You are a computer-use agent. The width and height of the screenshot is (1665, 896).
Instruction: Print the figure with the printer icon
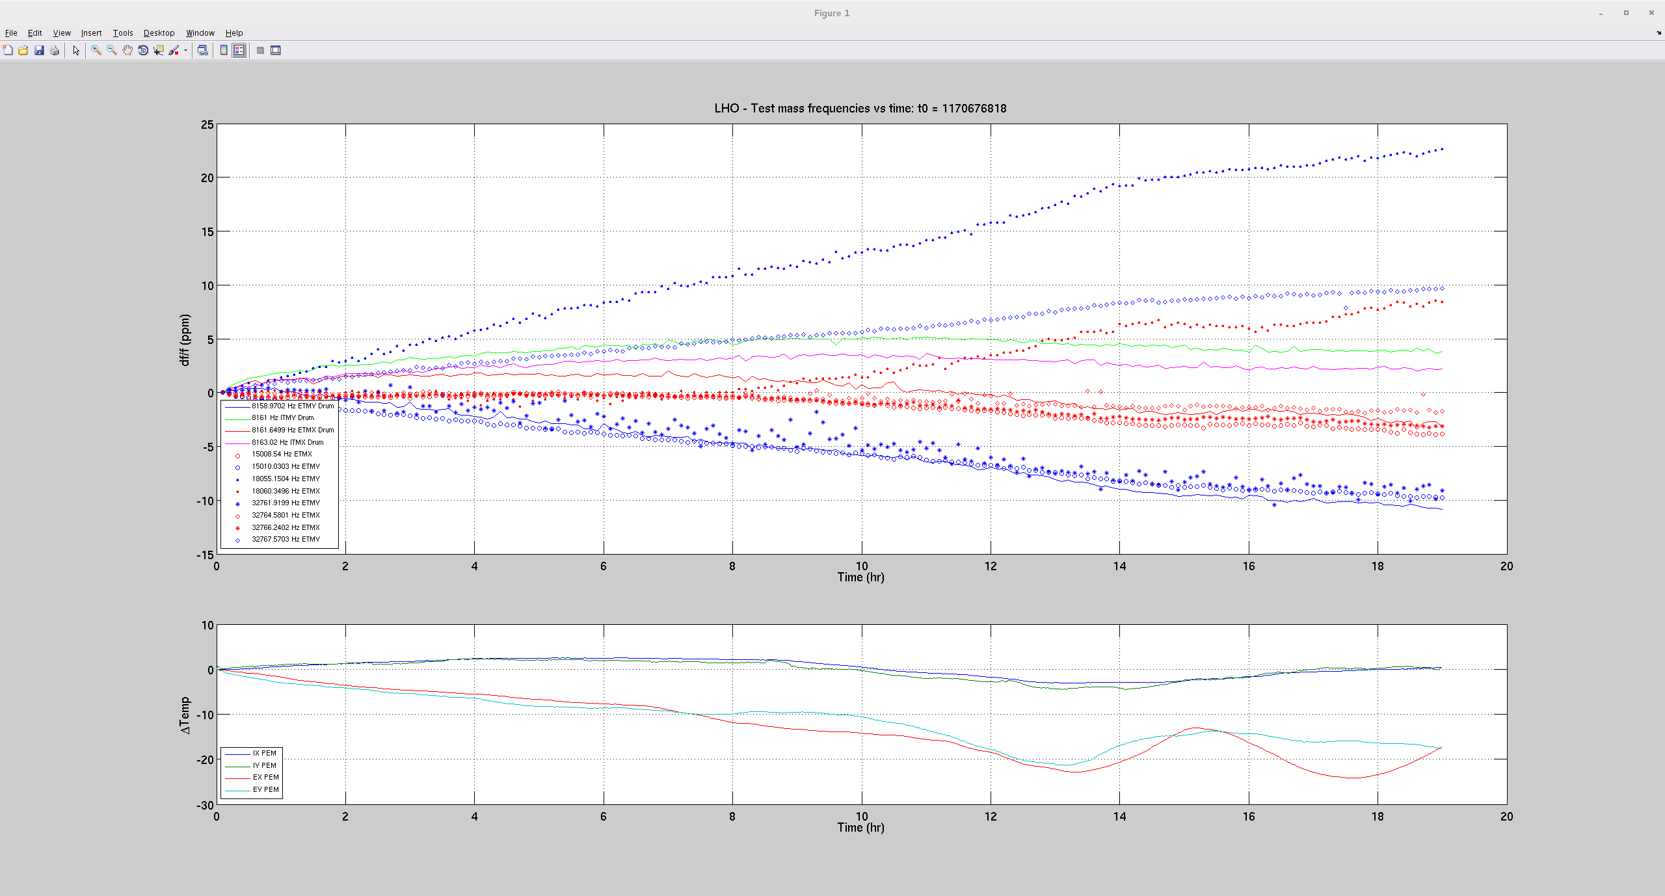coord(55,50)
